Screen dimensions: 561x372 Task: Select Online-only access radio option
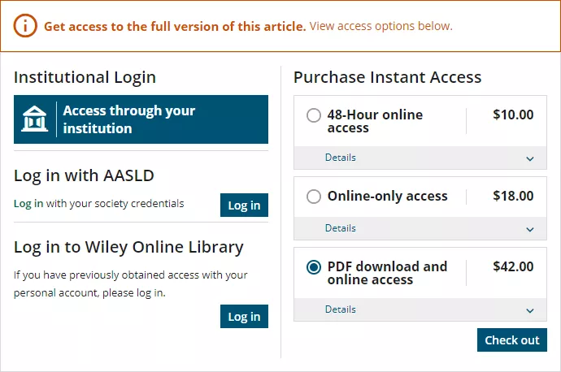(x=314, y=197)
